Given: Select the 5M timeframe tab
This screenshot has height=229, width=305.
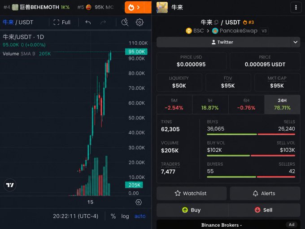Looking at the screenshot, I should click(x=174, y=104).
